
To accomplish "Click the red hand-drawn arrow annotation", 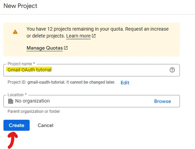I will [x=12, y=140].
